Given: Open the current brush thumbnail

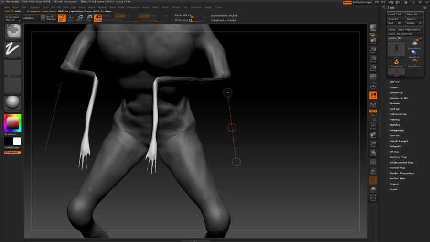Looking at the screenshot, I should click(13, 32).
